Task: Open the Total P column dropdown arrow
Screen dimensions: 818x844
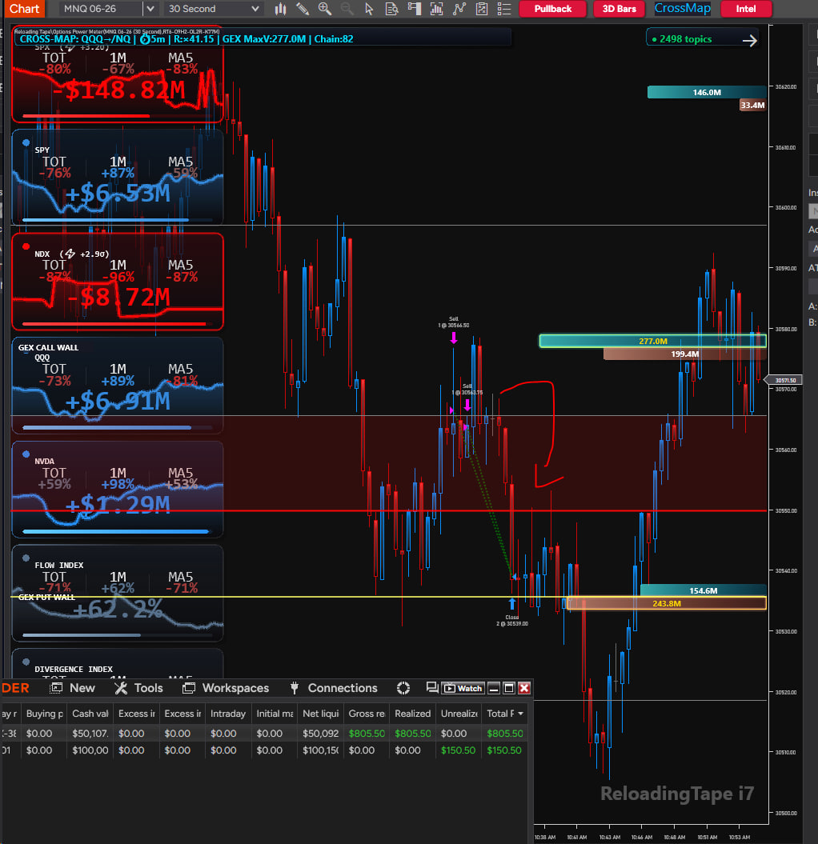Action: point(521,714)
